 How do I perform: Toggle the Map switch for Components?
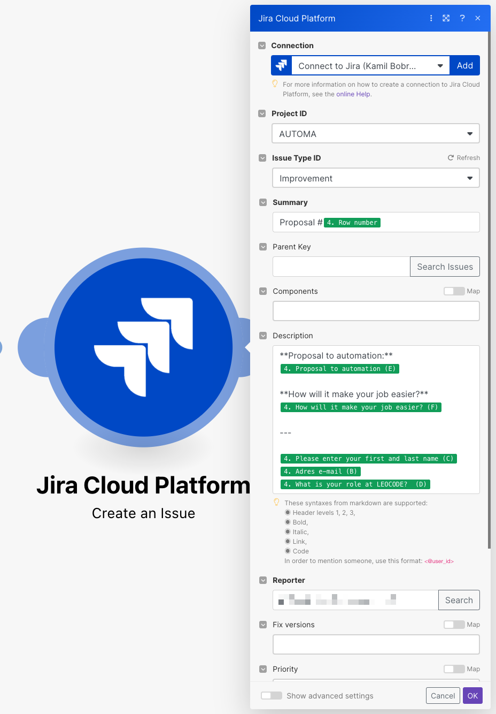click(454, 291)
